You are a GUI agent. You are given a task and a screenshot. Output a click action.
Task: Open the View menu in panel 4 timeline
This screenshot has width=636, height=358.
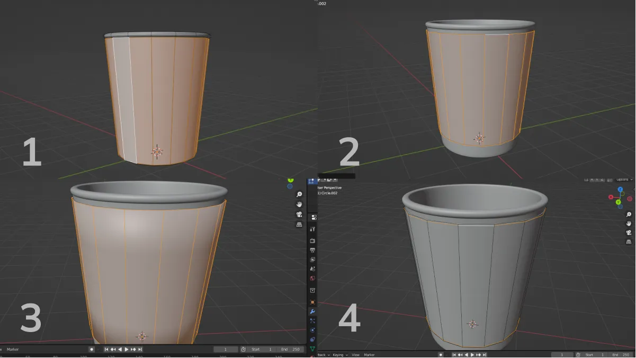(355, 355)
